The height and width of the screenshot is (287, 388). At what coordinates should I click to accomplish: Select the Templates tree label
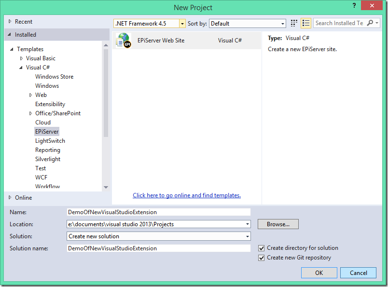(30, 49)
